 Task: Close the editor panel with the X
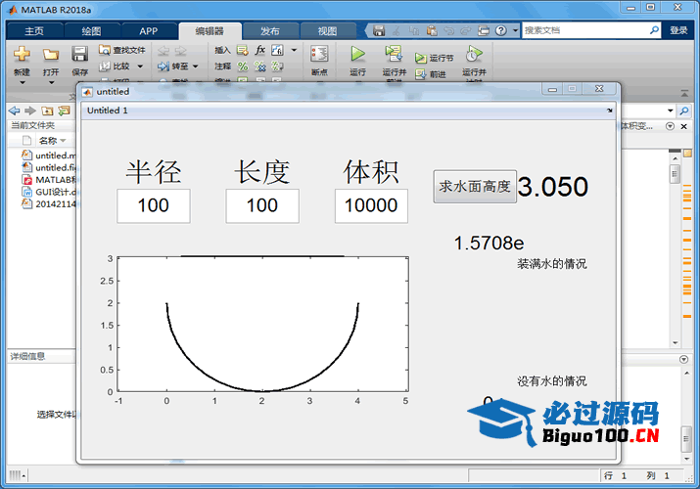pyautogui.click(x=683, y=126)
